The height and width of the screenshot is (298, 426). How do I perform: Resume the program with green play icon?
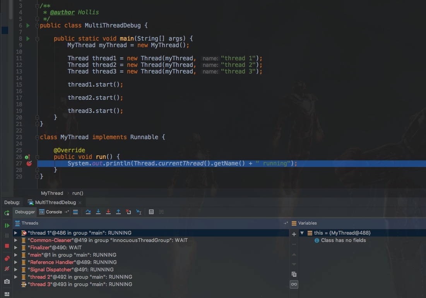(7, 225)
